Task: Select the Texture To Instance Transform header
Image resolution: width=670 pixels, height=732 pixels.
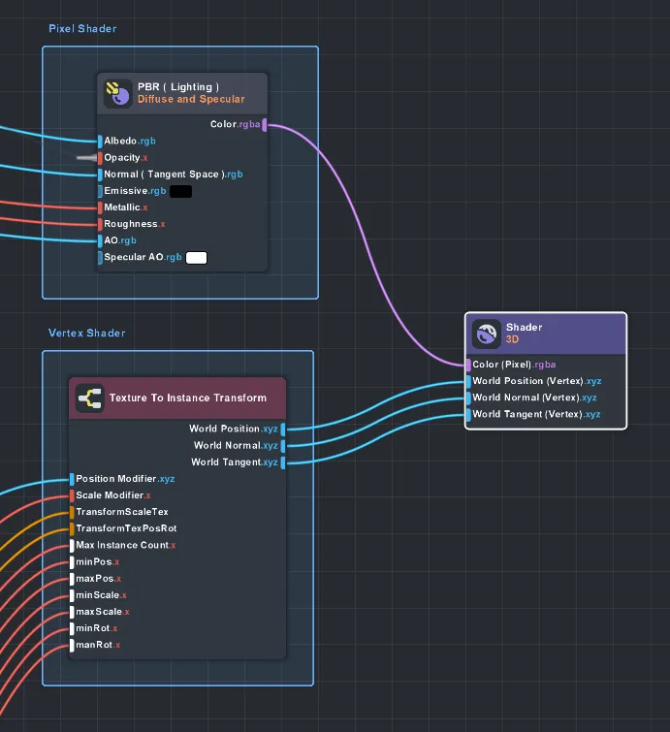Action: click(187, 398)
